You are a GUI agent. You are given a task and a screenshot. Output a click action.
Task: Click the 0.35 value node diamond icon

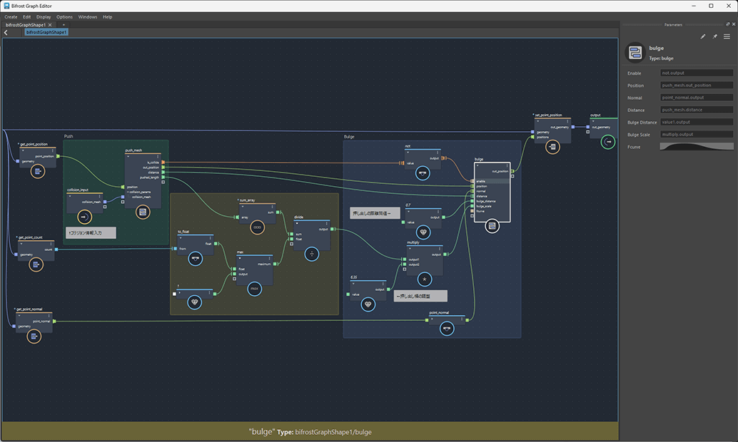pyautogui.click(x=368, y=304)
